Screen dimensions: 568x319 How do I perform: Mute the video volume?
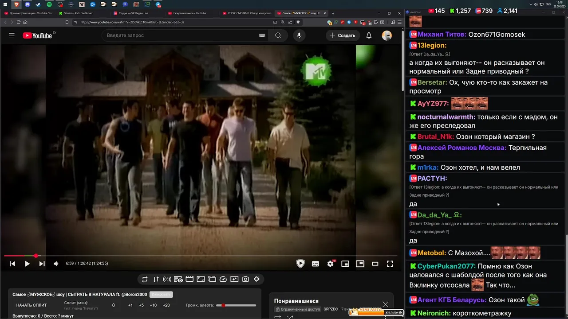(x=56, y=264)
